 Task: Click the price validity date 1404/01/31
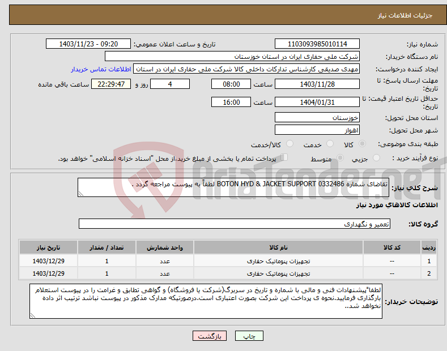tap(317, 102)
